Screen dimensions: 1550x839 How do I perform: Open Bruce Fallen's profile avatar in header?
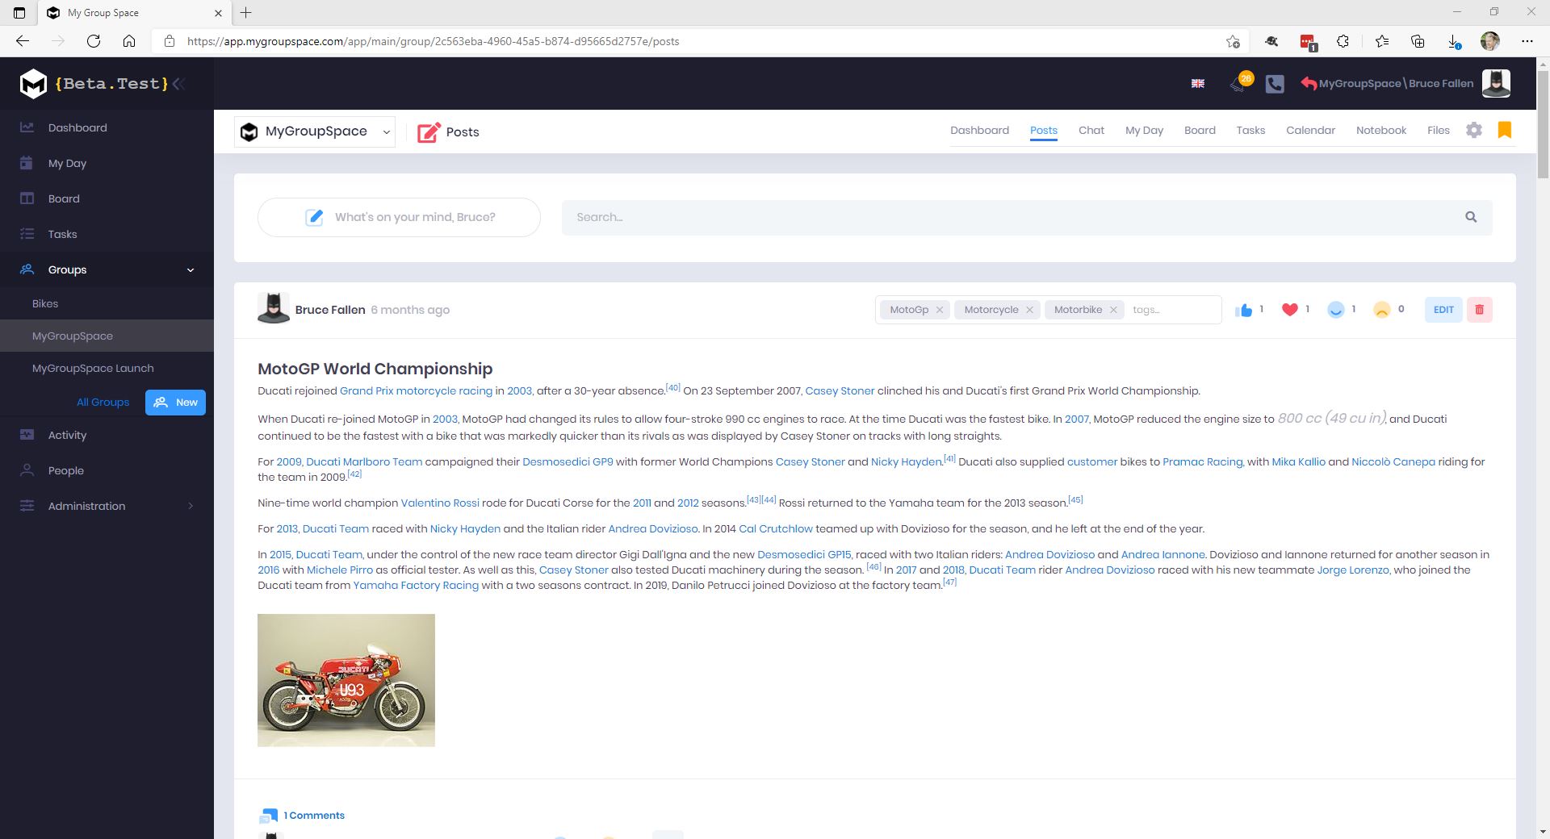[1496, 83]
